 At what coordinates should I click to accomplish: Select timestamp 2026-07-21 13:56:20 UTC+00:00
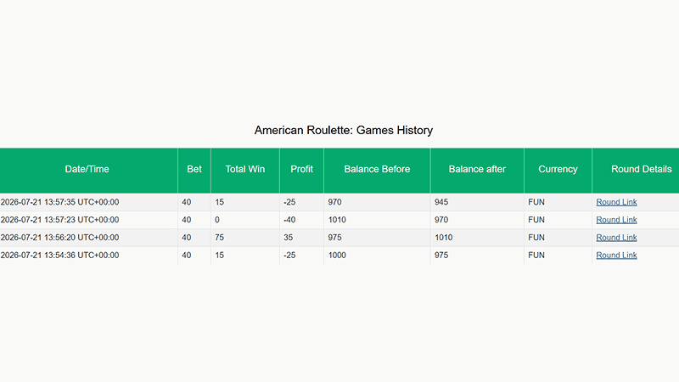(59, 238)
